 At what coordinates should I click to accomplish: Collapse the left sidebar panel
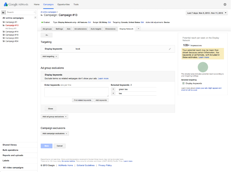tap(35, 17)
